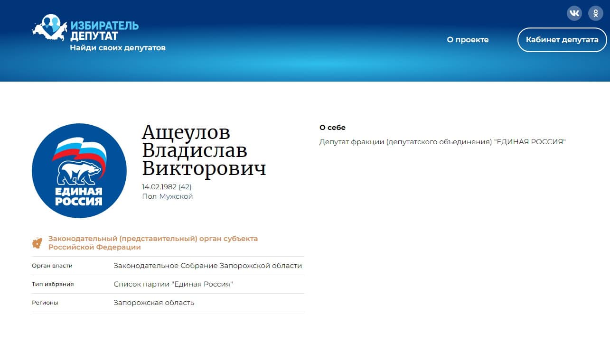Select the Запорожская область region entry
The width and height of the screenshot is (610, 352).
(153, 302)
